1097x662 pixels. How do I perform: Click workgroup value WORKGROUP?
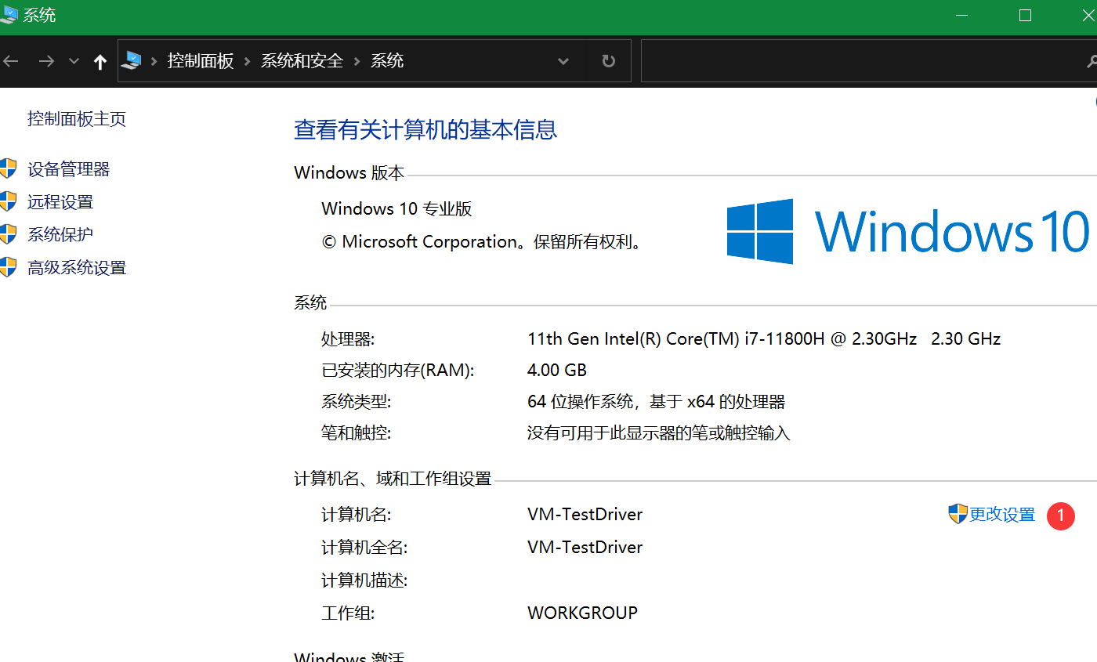pos(583,613)
